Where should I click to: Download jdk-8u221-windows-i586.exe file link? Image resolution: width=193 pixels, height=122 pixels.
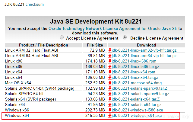137,110
